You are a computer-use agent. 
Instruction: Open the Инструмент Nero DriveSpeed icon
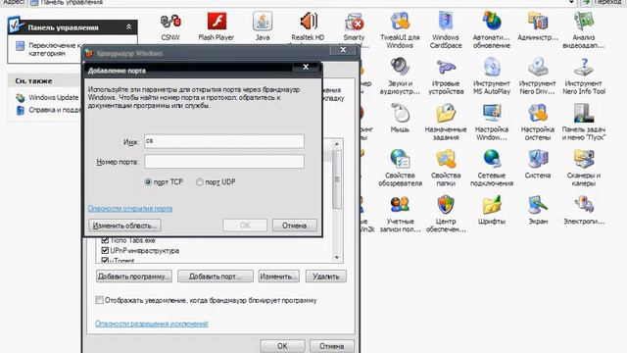pyautogui.click(x=538, y=68)
